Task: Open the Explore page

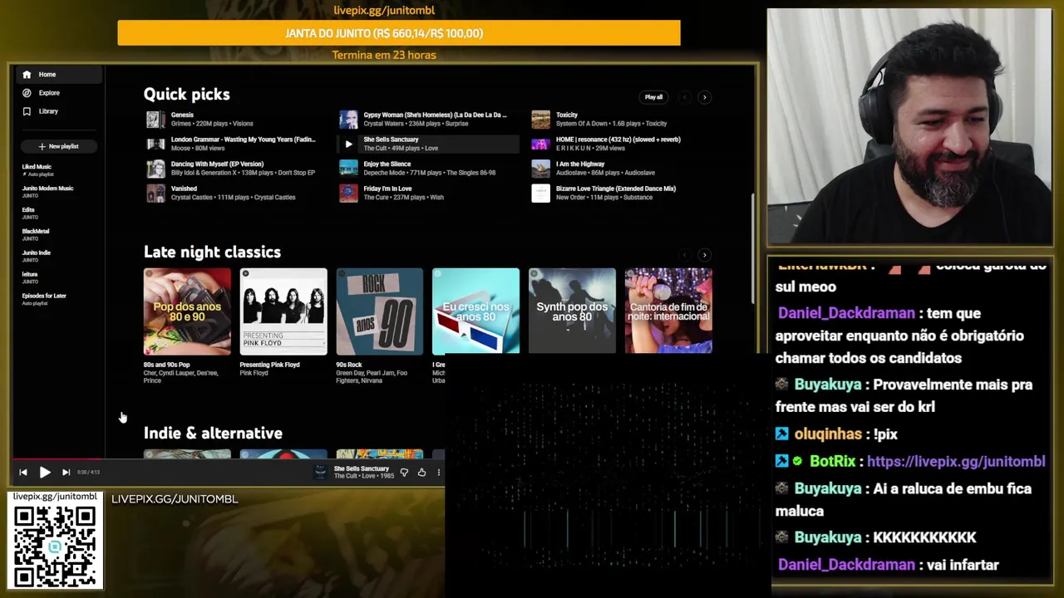Action: [x=48, y=93]
